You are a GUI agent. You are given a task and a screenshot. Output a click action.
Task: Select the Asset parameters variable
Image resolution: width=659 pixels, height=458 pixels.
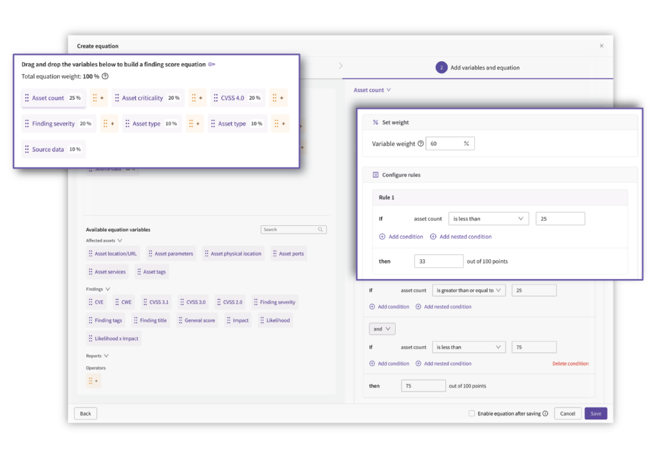[171, 254]
